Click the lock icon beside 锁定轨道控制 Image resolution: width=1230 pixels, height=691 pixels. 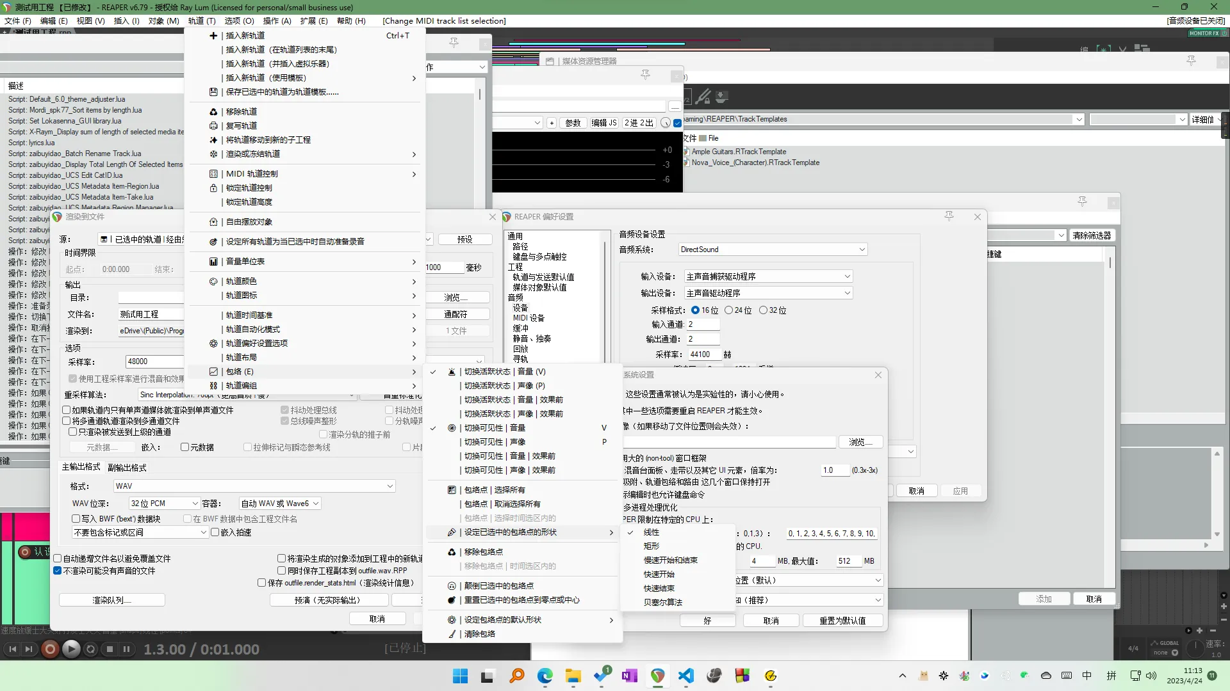[213, 188]
